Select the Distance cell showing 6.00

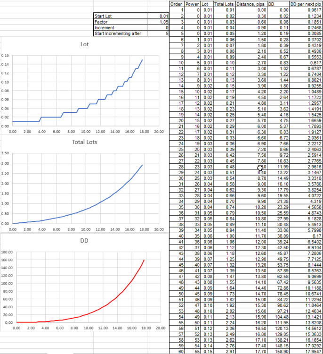pyautogui.click(x=251, y=126)
